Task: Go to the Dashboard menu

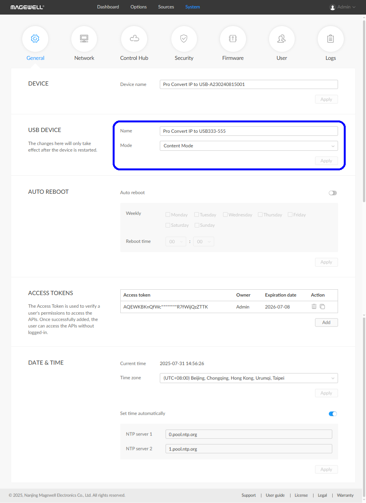Action: pos(108,7)
